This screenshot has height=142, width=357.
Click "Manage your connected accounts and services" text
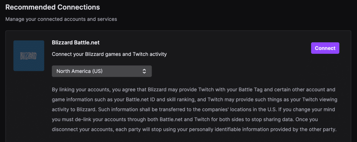pyautogui.click(x=61, y=19)
